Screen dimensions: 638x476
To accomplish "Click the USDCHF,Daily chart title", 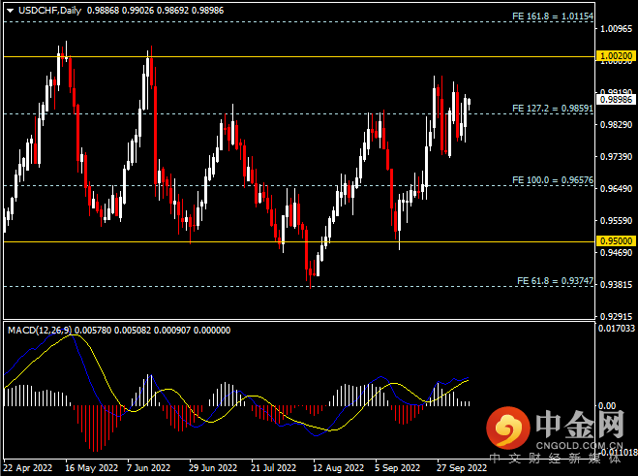I will pyautogui.click(x=49, y=11).
